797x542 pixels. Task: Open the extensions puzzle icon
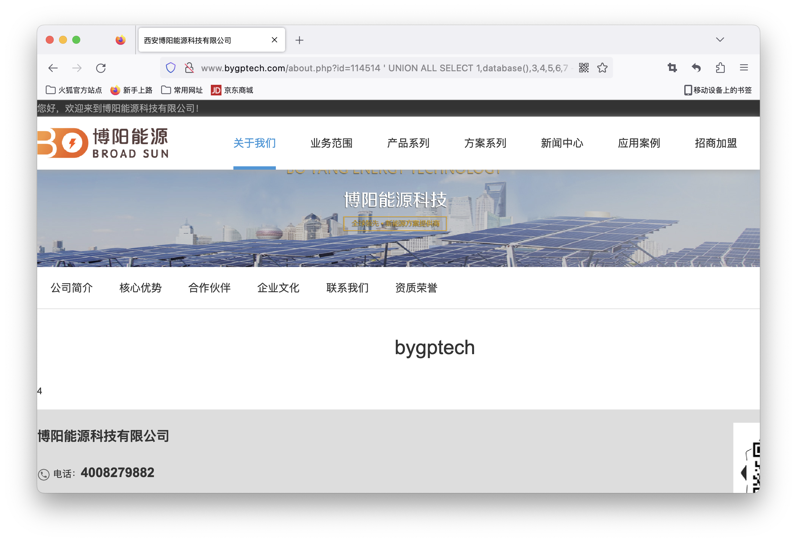720,68
